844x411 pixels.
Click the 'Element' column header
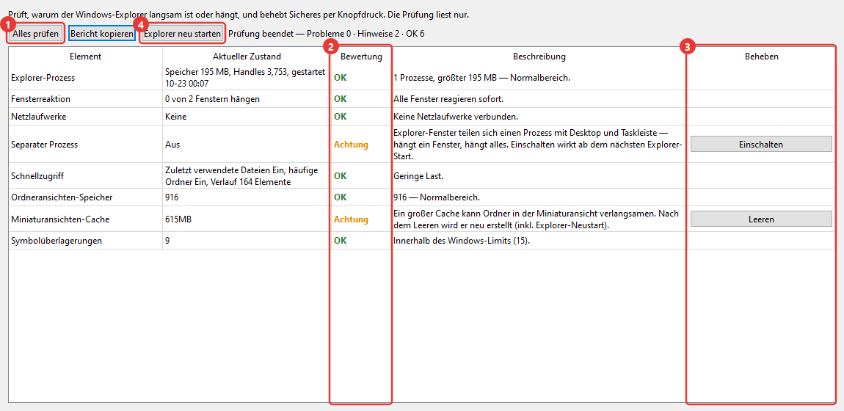tap(86, 56)
